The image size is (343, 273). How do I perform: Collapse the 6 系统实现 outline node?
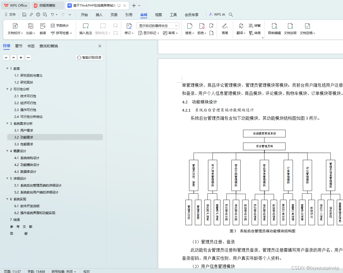click(x=7, y=199)
